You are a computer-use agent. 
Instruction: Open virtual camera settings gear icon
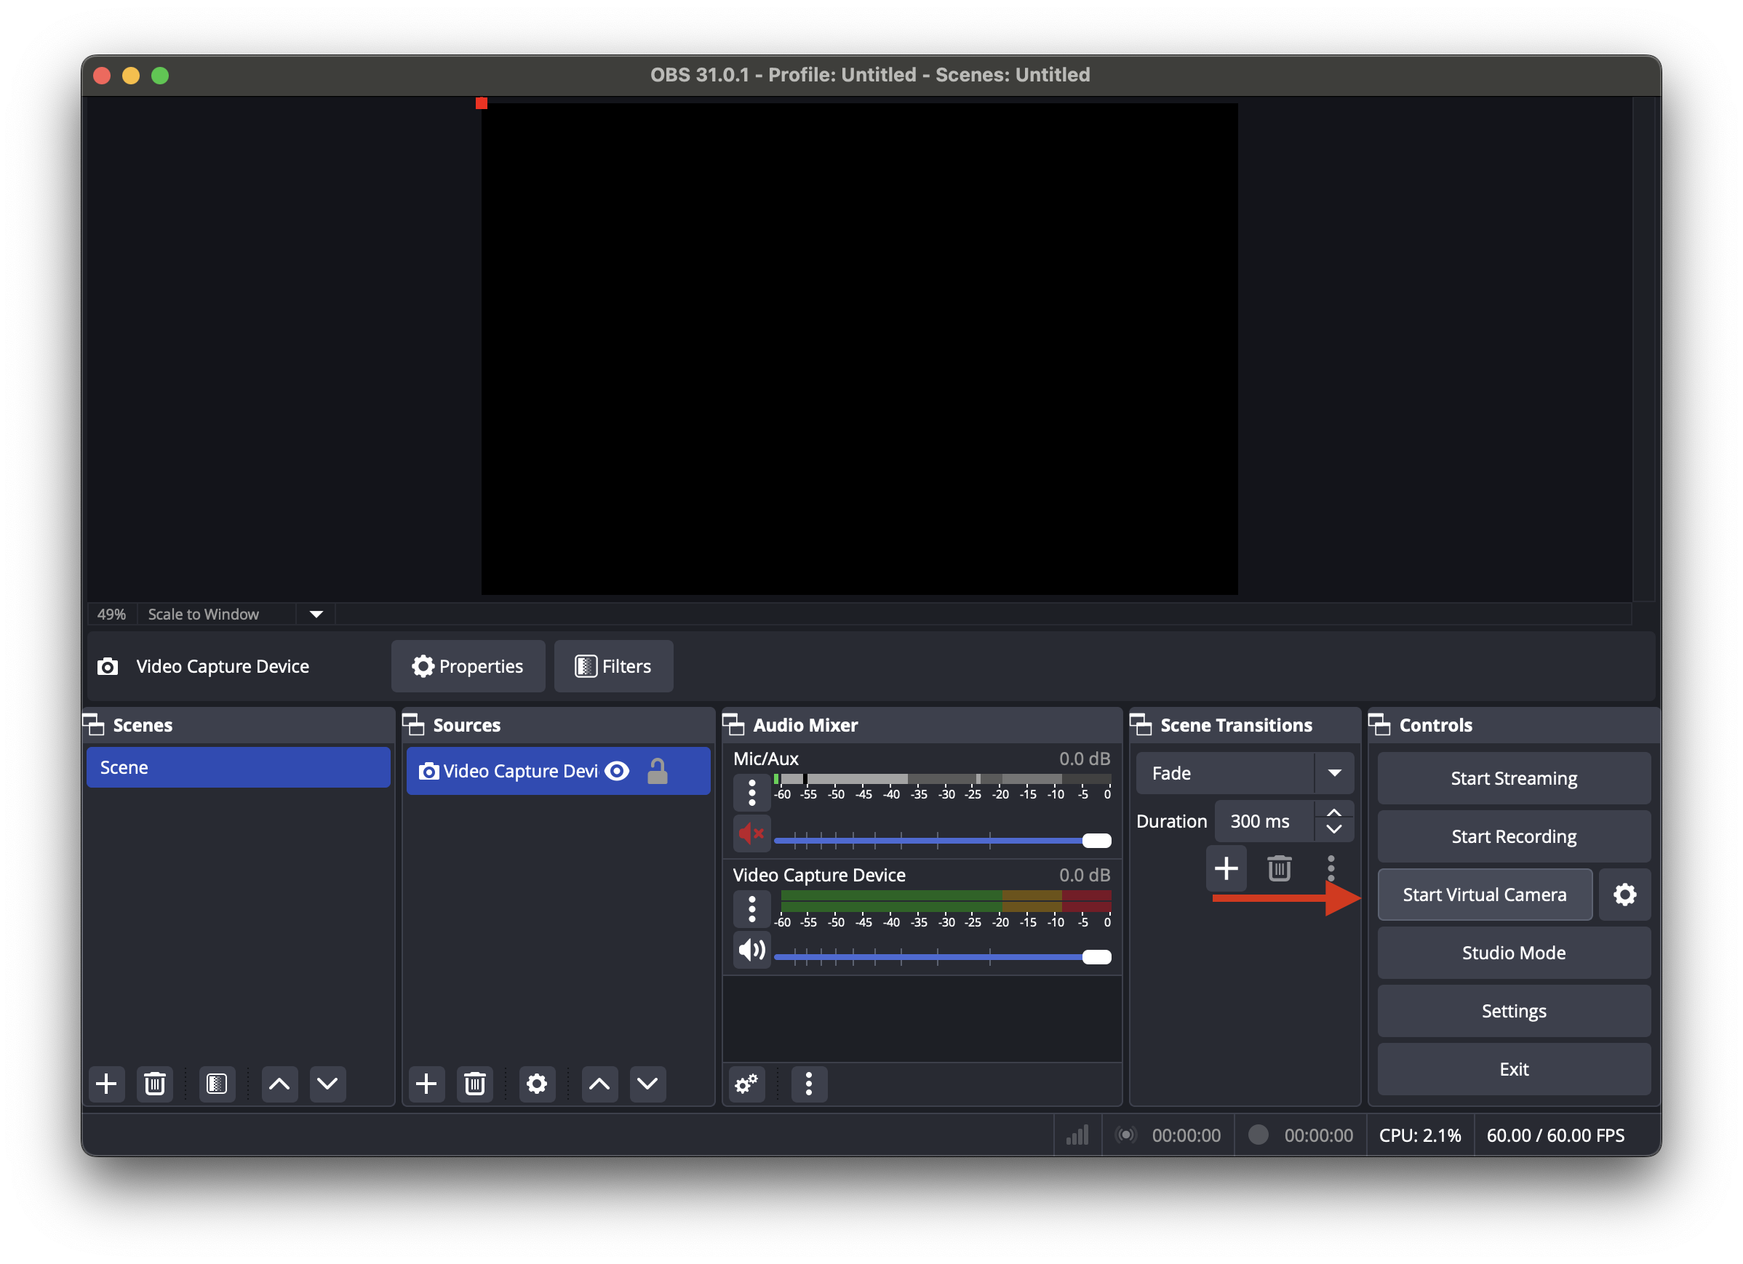click(x=1624, y=895)
